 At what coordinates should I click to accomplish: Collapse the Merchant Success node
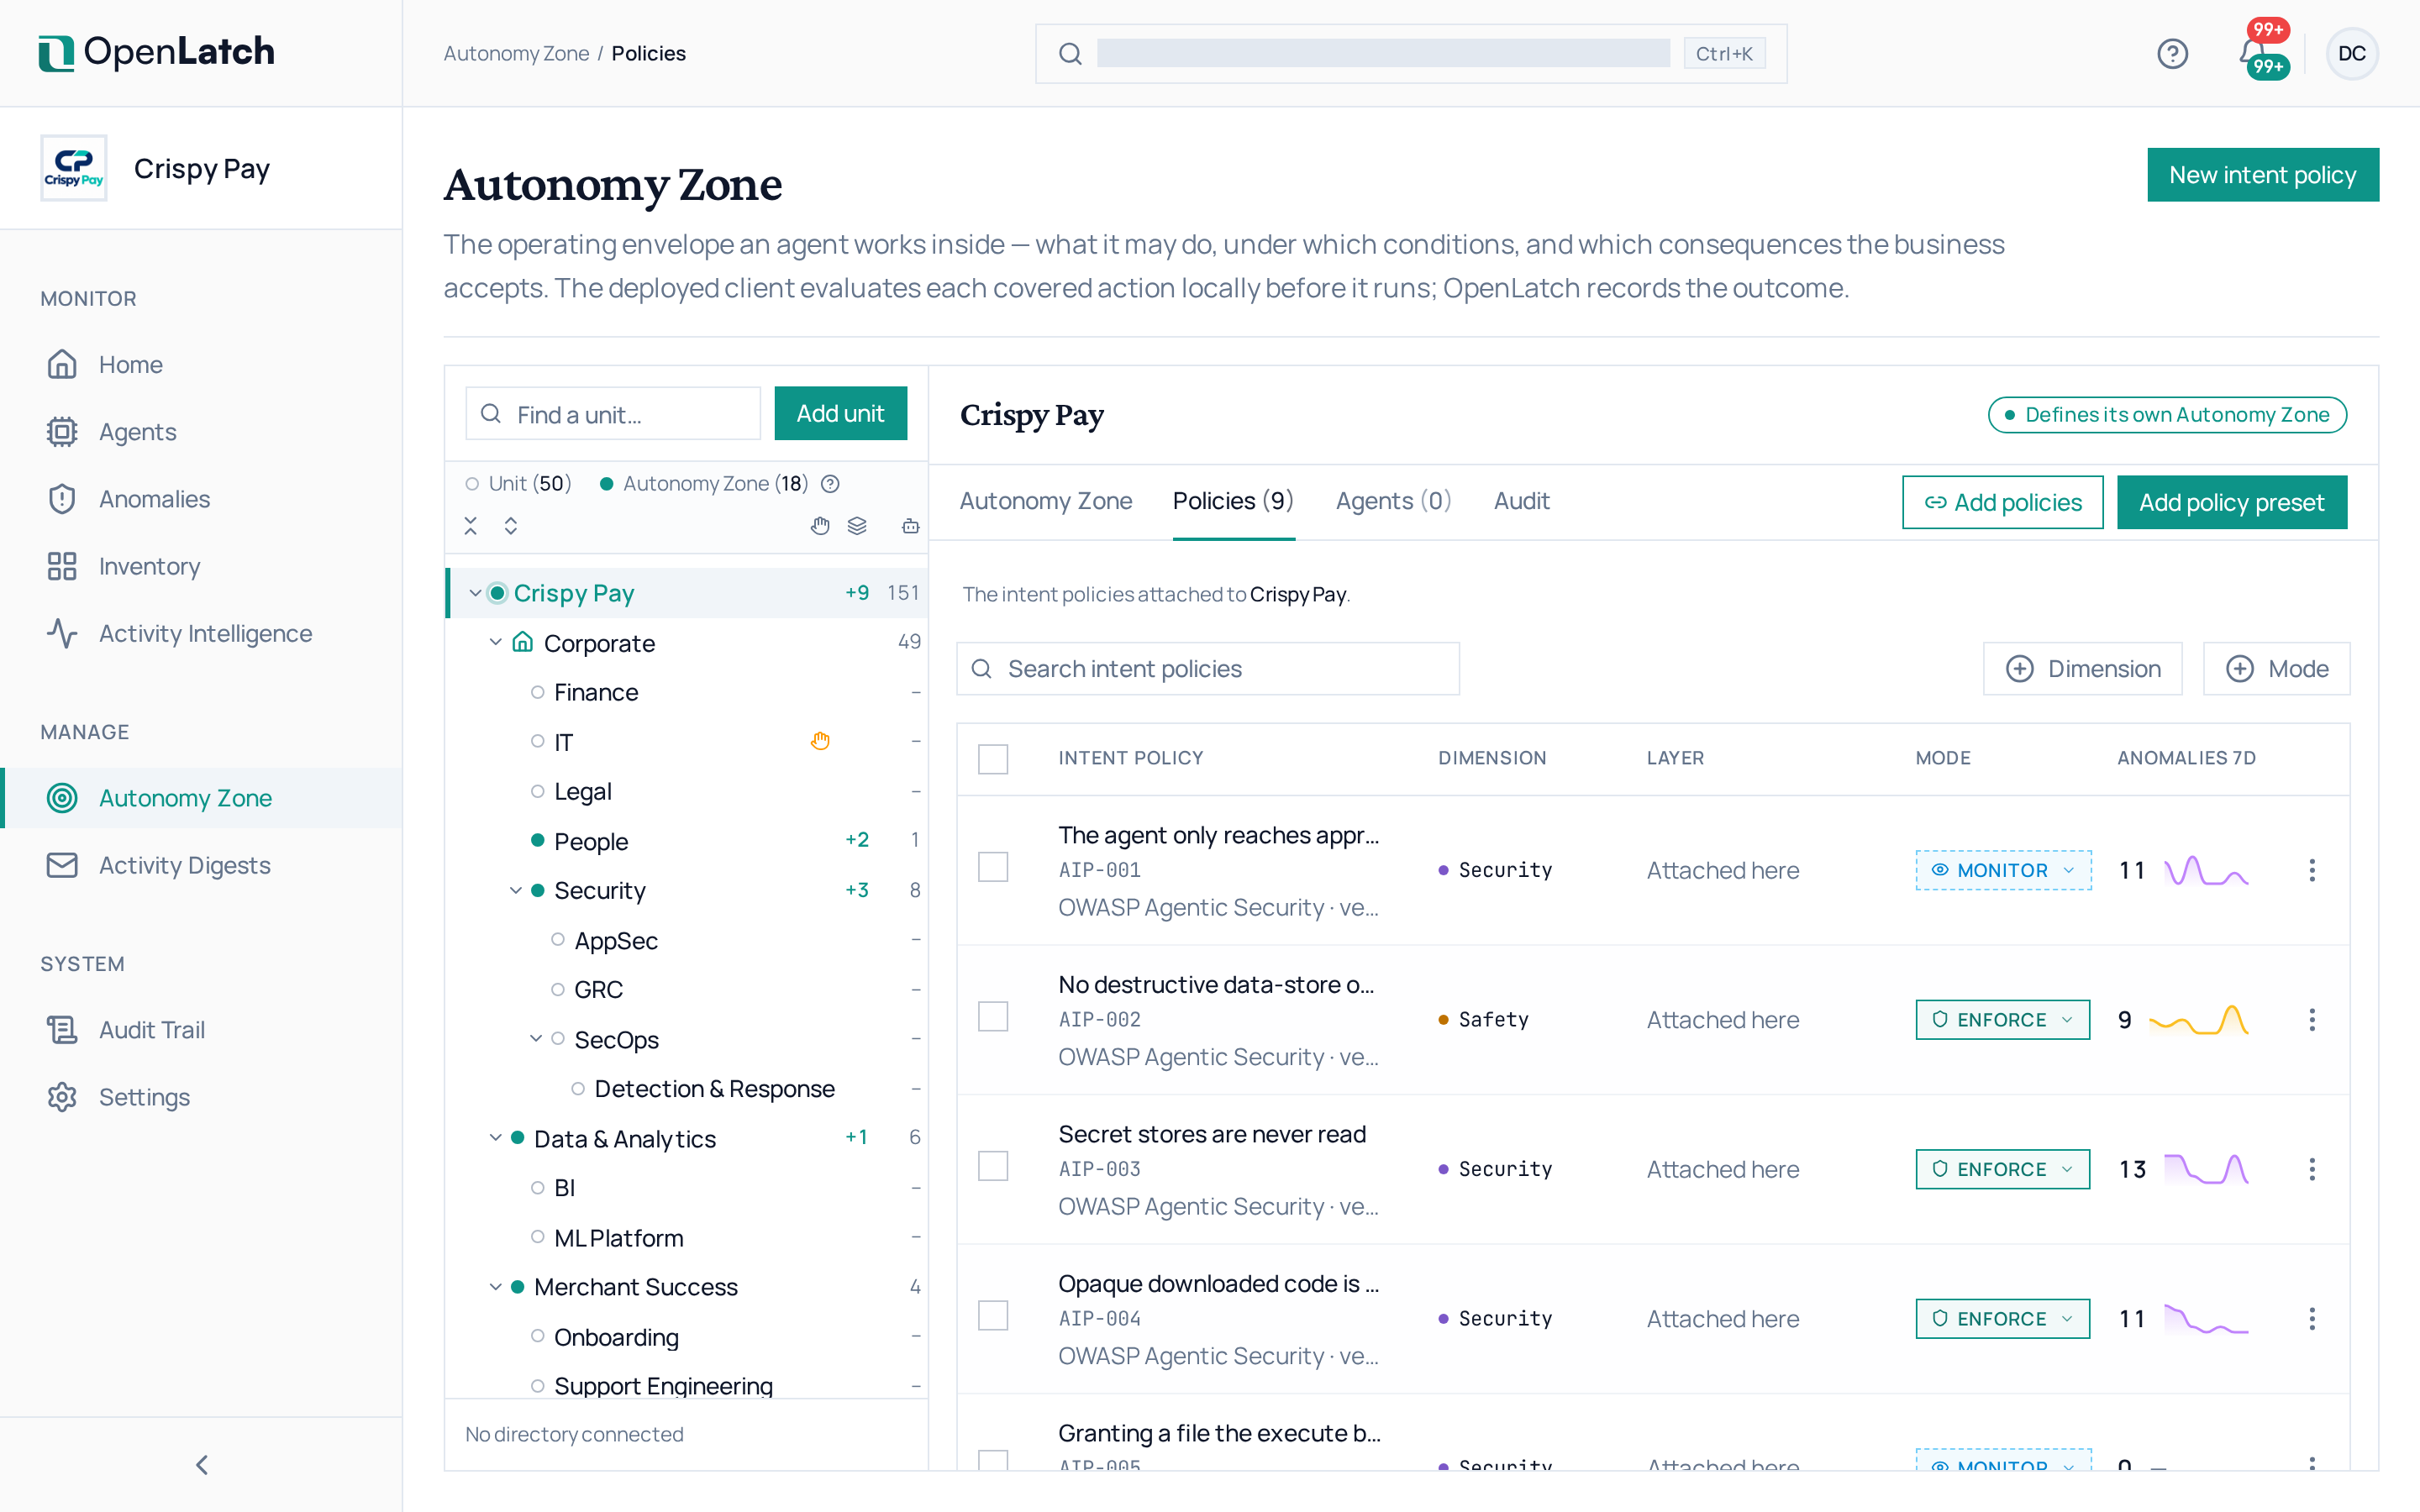coord(495,1287)
